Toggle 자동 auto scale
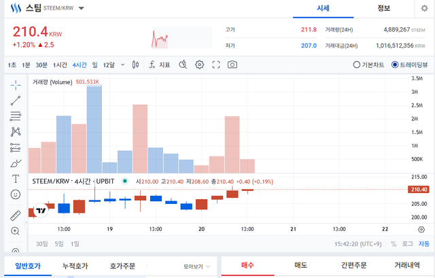Screen dimensions: 435x278 point(424,244)
